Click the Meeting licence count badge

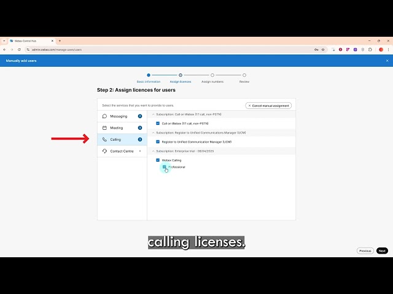point(140,128)
